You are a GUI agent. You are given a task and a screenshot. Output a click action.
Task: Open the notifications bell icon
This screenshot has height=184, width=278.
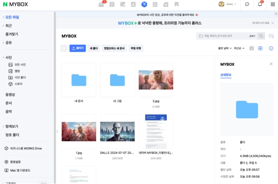(x=260, y=4)
